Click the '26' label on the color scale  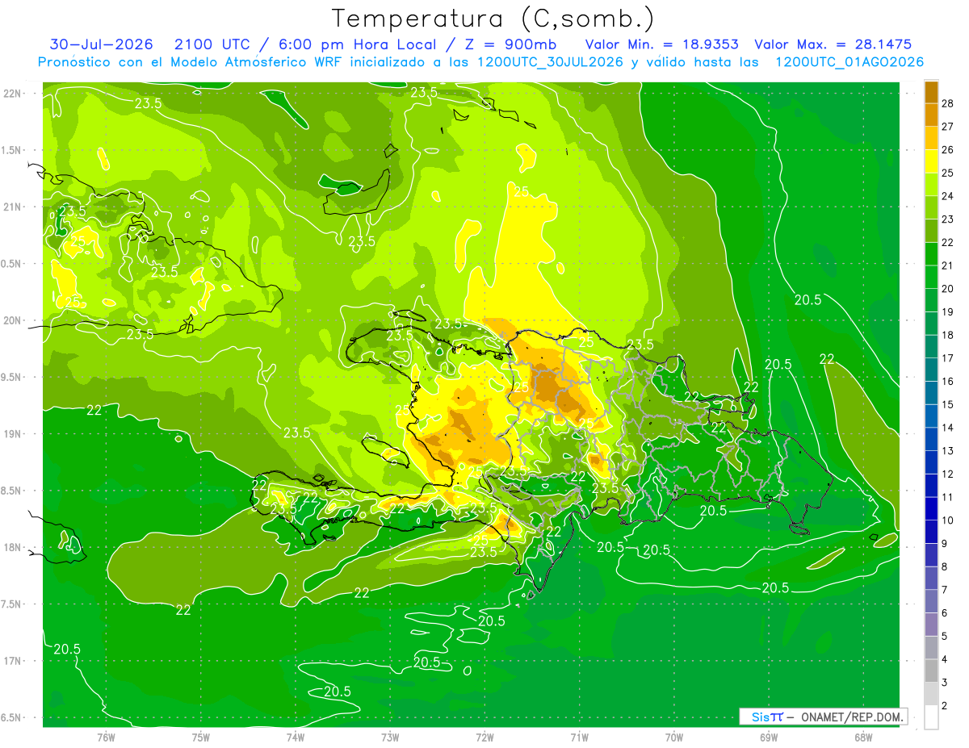pyautogui.click(x=948, y=150)
